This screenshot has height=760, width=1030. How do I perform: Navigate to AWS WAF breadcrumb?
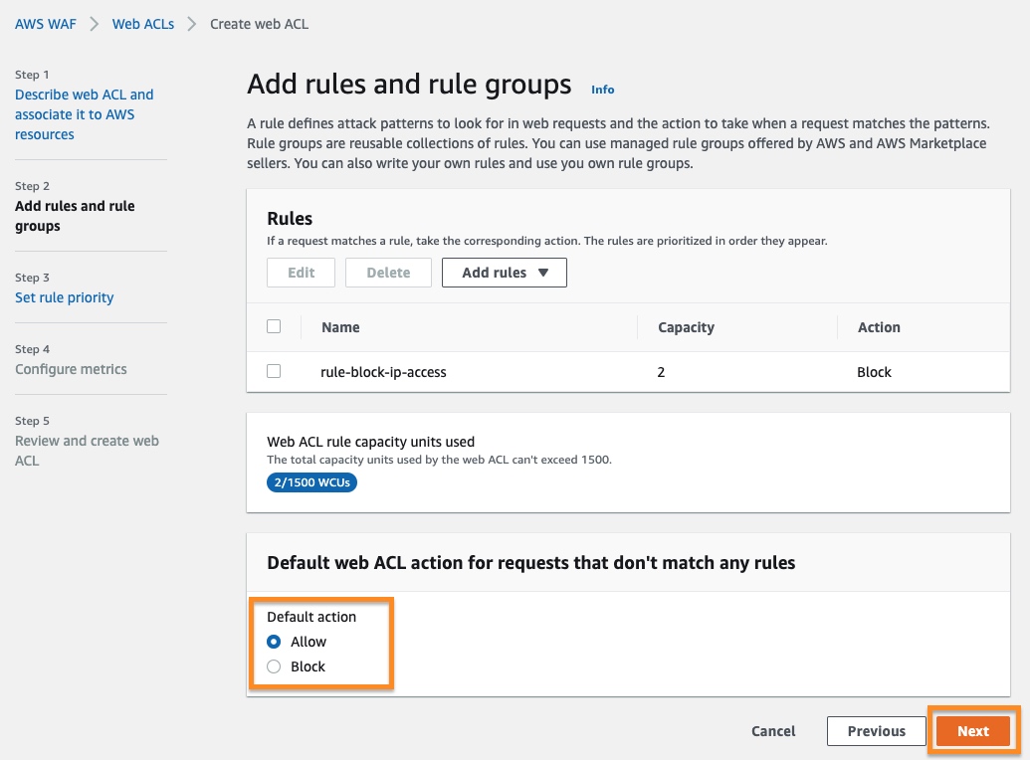pyautogui.click(x=44, y=24)
